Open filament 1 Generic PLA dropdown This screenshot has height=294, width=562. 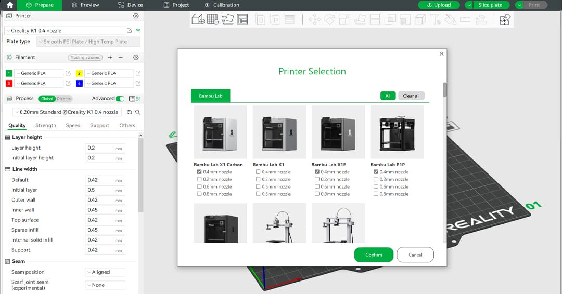(x=39, y=73)
